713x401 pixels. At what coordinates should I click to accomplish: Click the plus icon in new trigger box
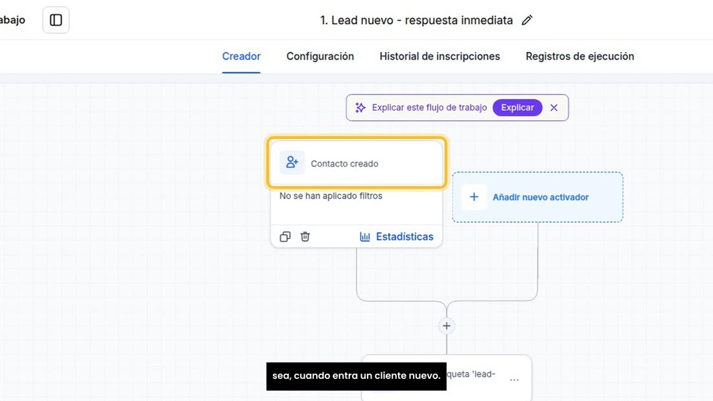point(474,197)
